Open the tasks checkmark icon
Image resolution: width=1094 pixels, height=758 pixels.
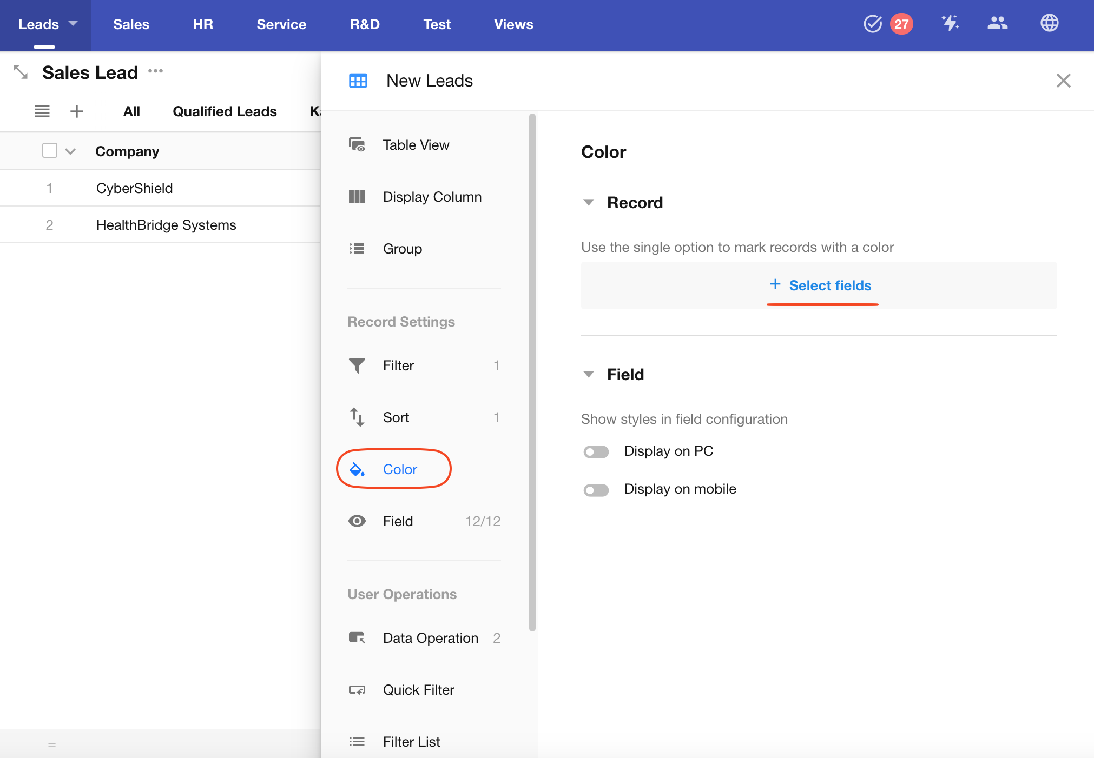872,24
